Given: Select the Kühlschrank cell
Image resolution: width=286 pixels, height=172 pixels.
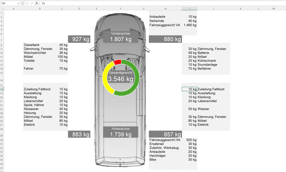Looking at the screenshot, I should pyautogui.click(x=207, y=61).
